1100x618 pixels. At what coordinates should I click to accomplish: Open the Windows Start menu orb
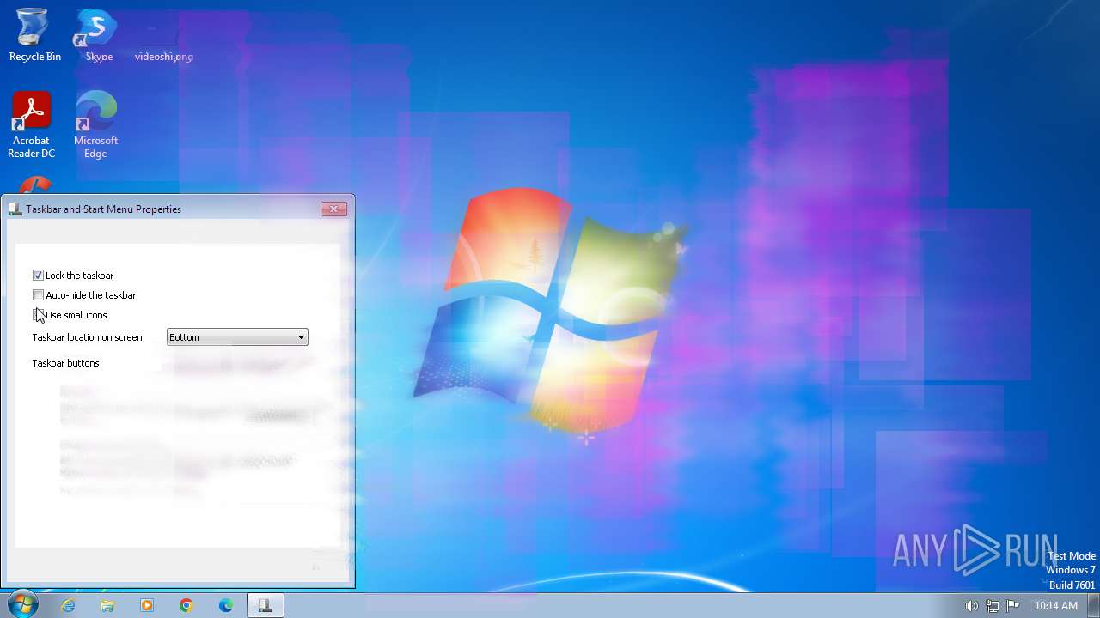21,604
